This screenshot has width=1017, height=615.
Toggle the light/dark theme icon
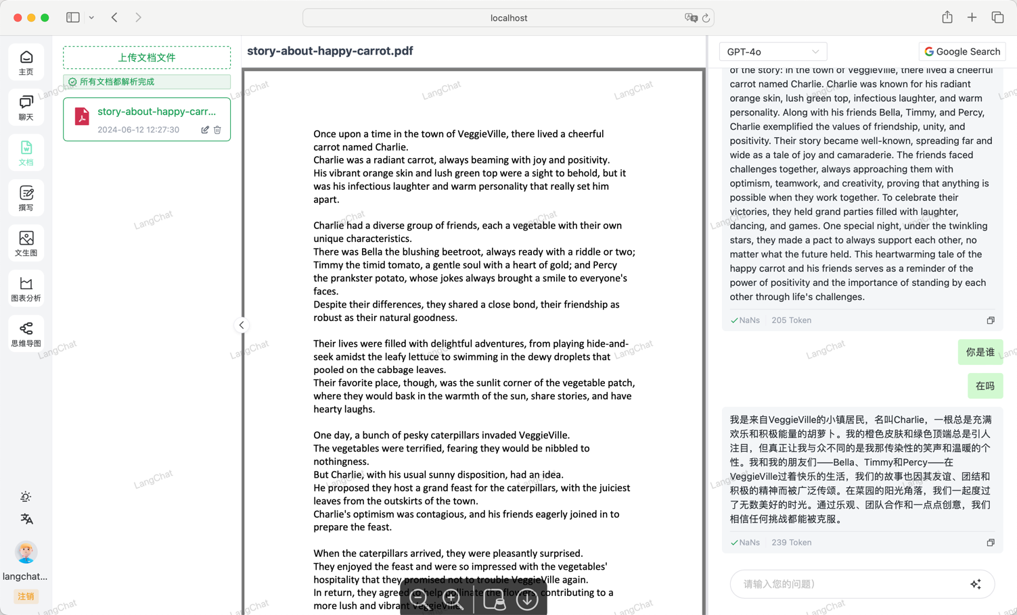(26, 497)
